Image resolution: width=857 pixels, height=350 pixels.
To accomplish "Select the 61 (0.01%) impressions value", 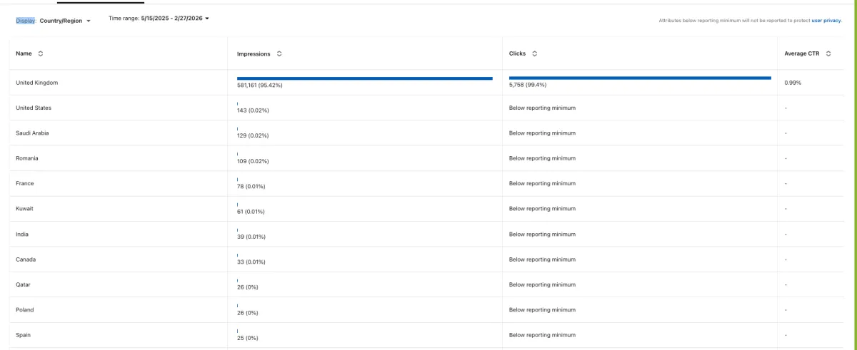I will (251, 212).
